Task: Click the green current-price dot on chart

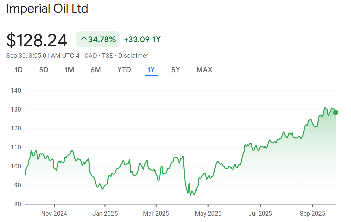Action: click(x=335, y=113)
